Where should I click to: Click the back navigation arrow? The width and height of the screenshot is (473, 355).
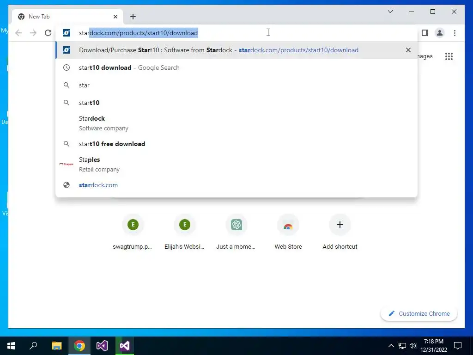[x=18, y=33]
